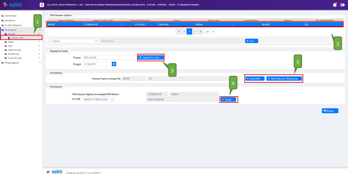
Task: Open the Semua filter dropdown
Action: (x=76, y=41)
